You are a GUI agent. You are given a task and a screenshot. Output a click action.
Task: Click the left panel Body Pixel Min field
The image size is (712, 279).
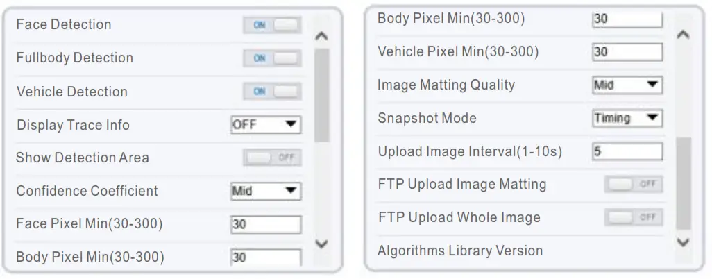click(266, 257)
